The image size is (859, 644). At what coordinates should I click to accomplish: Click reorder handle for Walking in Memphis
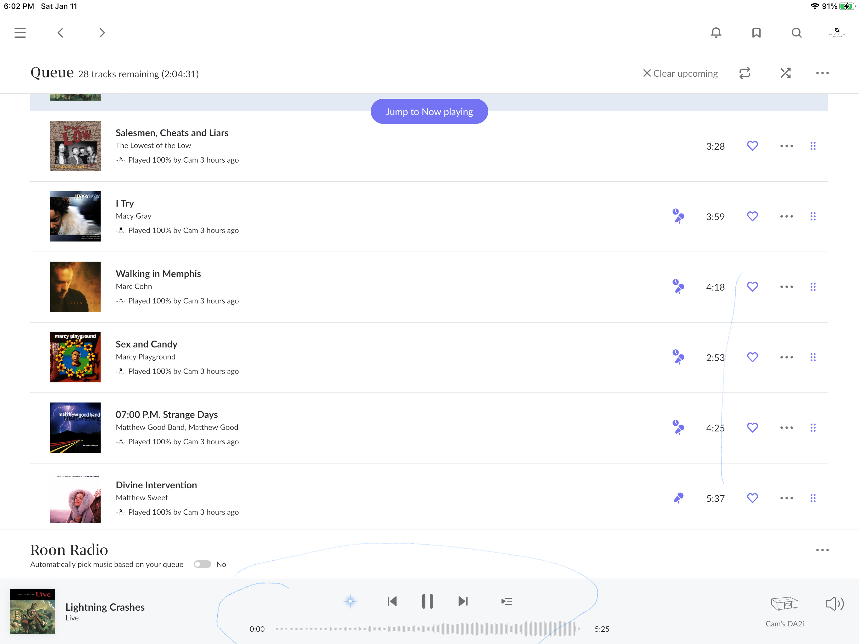click(813, 287)
